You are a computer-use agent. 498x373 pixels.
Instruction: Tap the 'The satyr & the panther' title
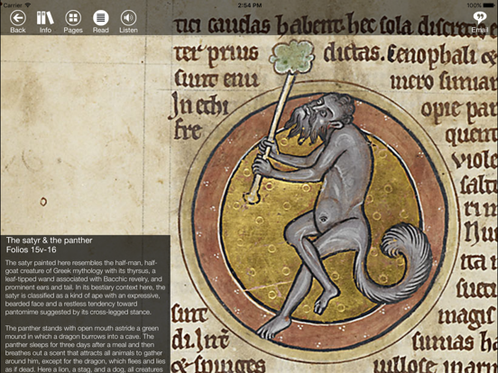click(x=50, y=241)
